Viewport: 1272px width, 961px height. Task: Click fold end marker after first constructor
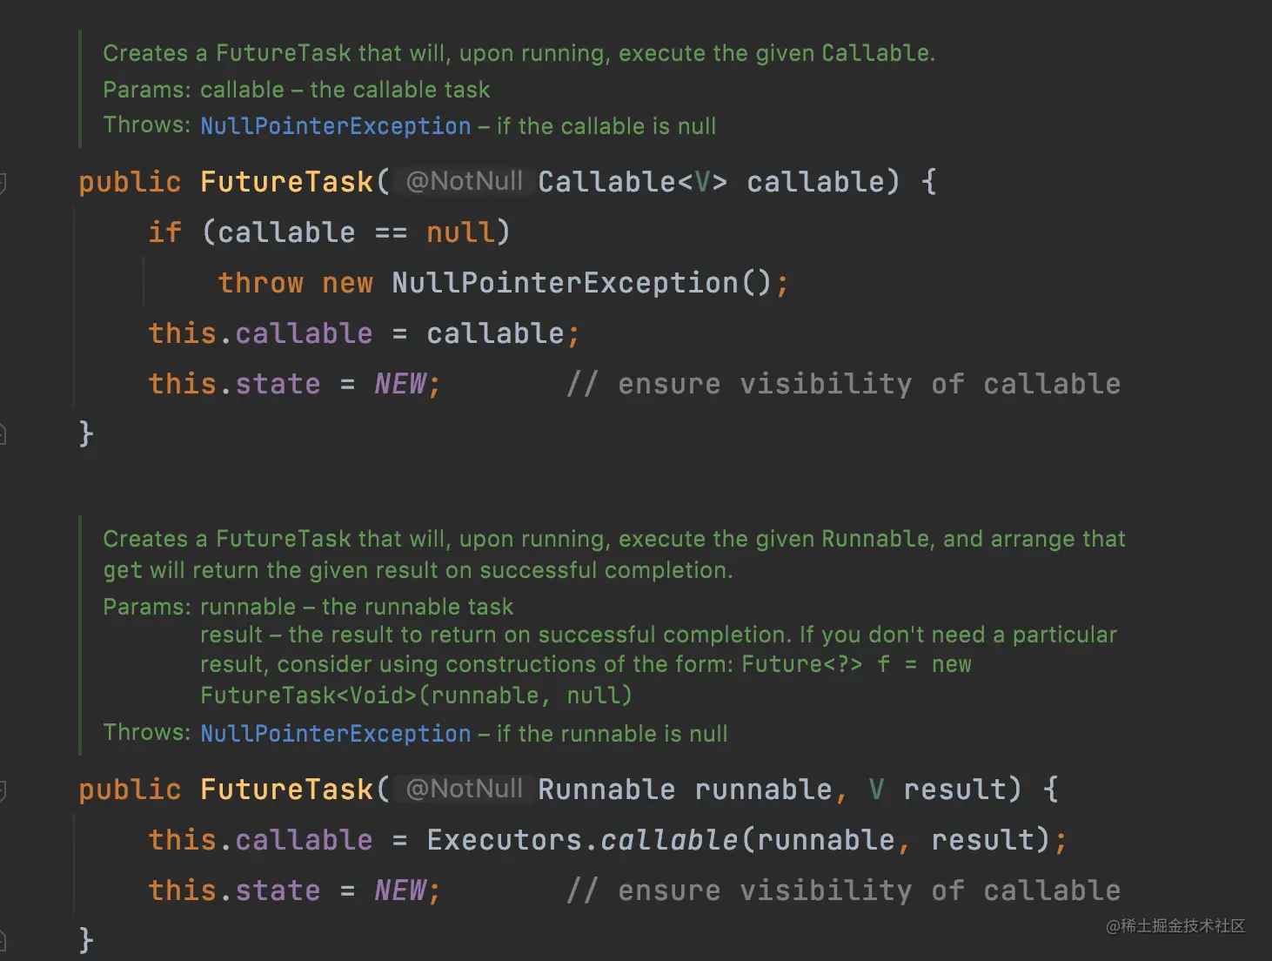3,433
